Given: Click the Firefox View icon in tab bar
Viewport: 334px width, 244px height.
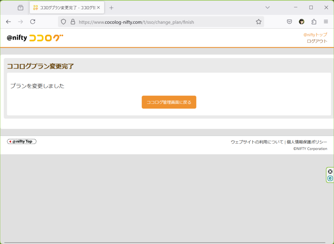Looking at the screenshot, I should click(21, 8).
